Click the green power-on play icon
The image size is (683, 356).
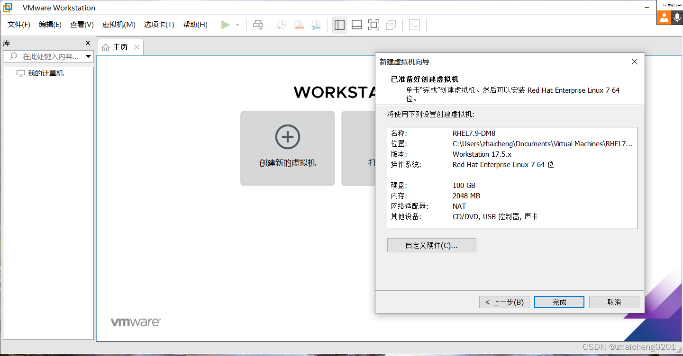[x=226, y=25]
